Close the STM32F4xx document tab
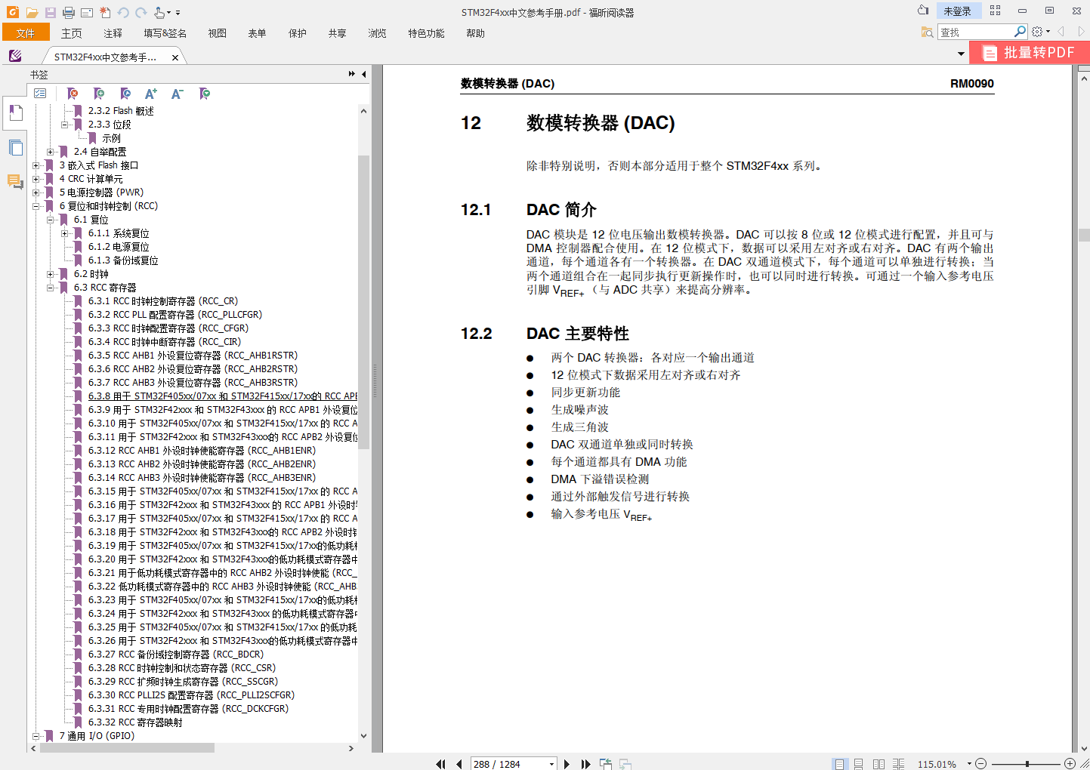 tap(175, 57)
